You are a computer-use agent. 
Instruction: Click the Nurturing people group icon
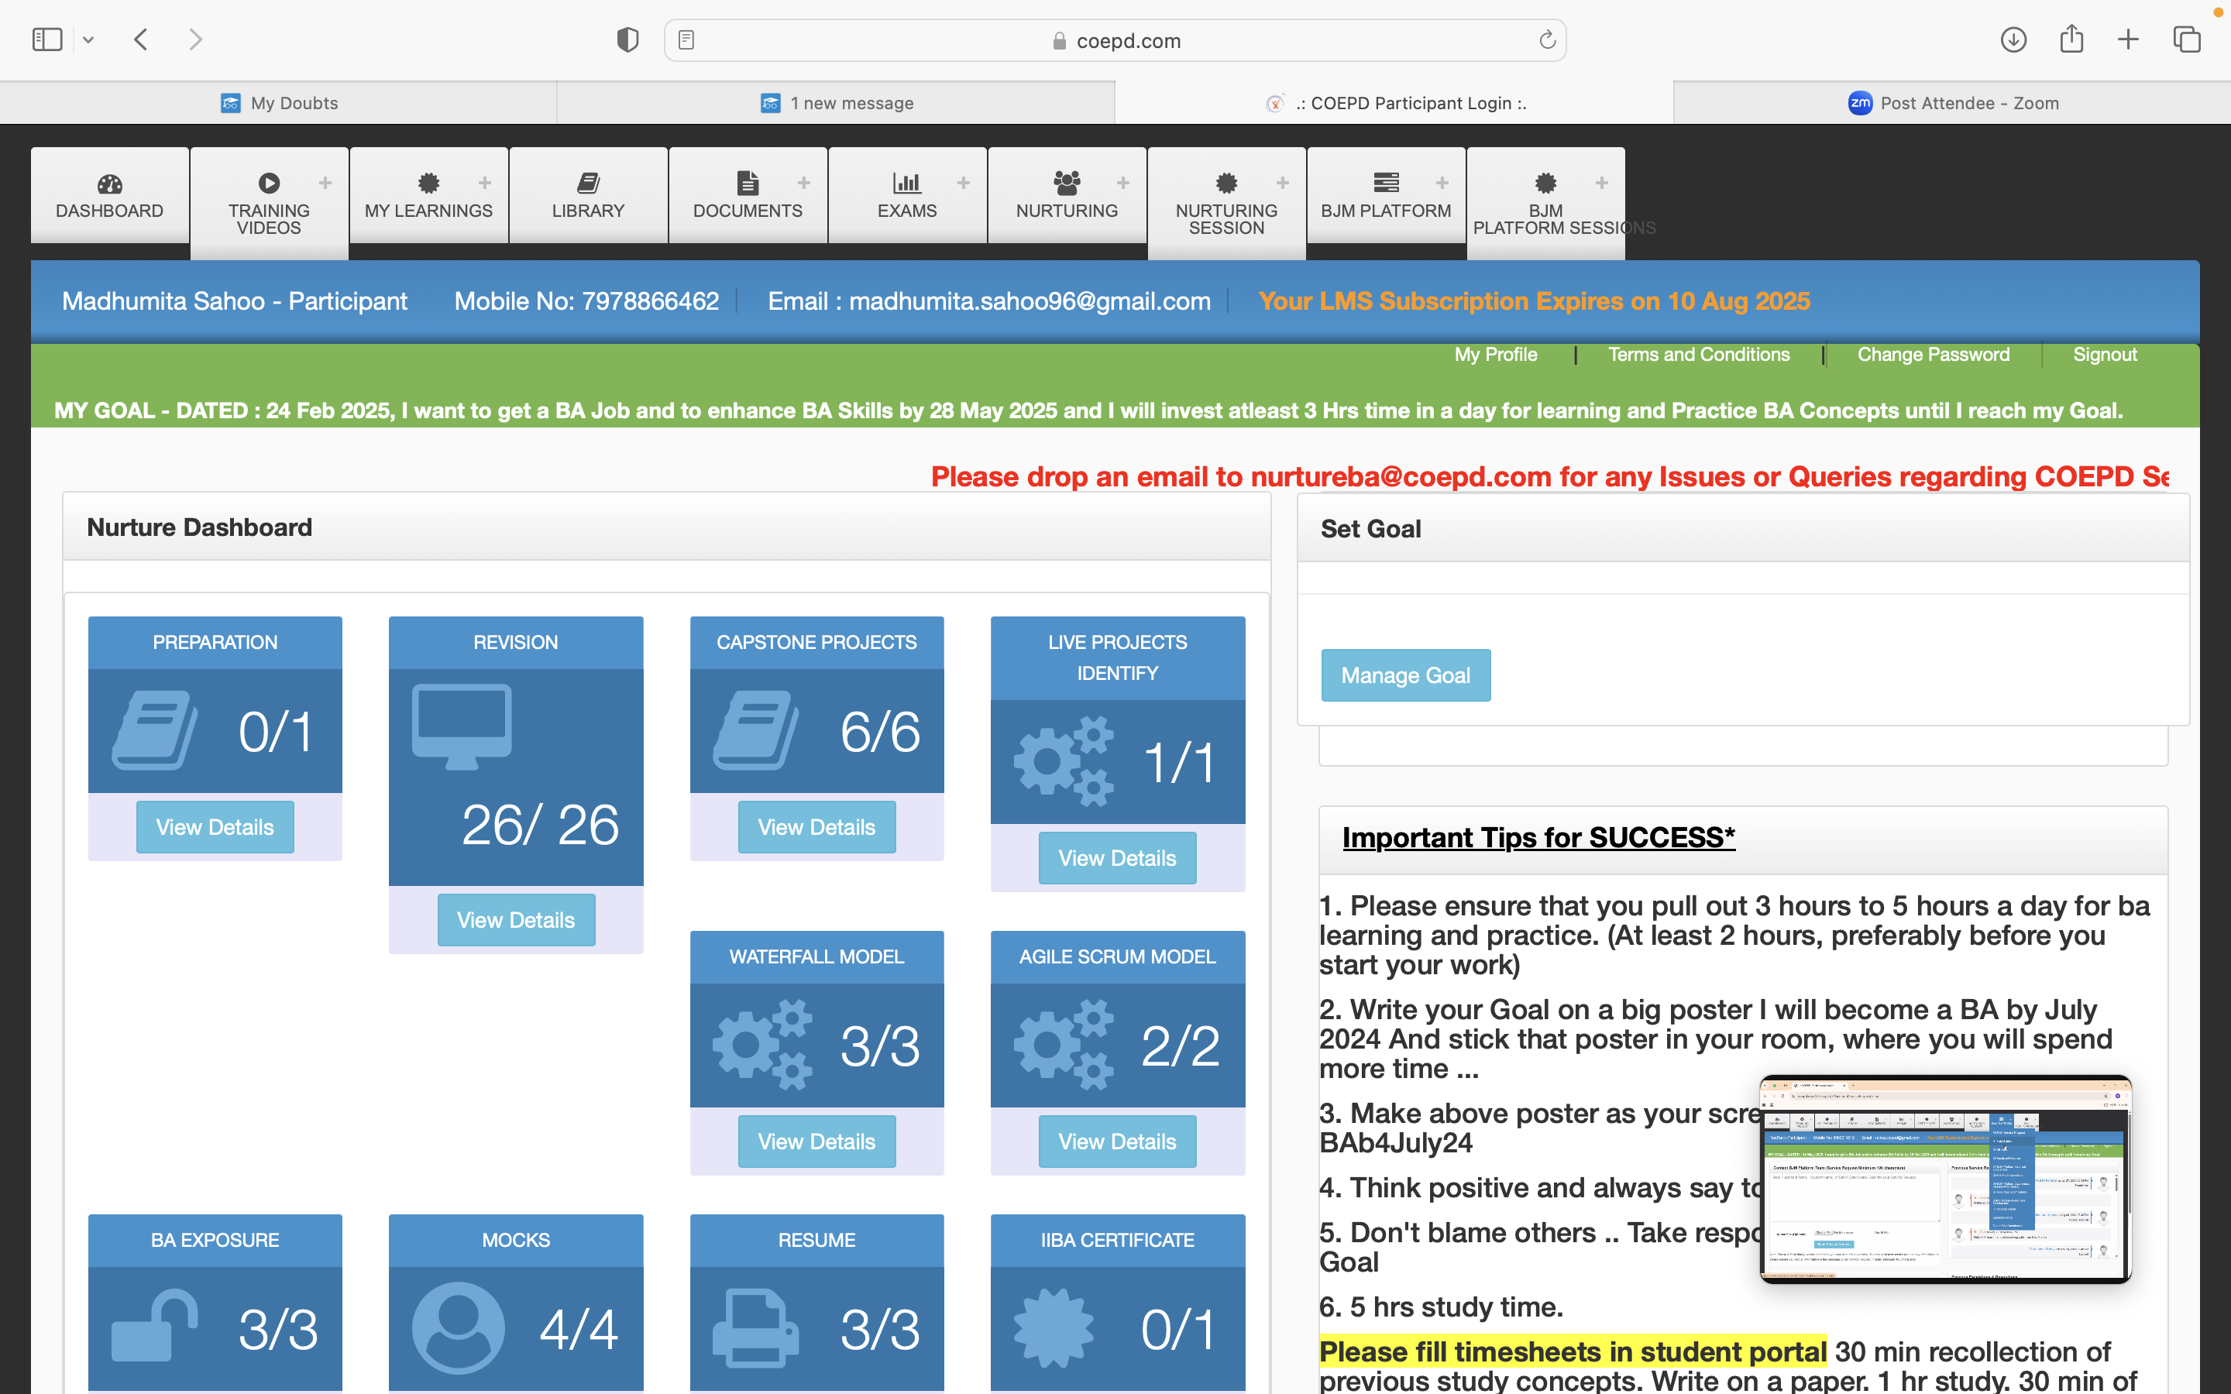(1067, 184)
